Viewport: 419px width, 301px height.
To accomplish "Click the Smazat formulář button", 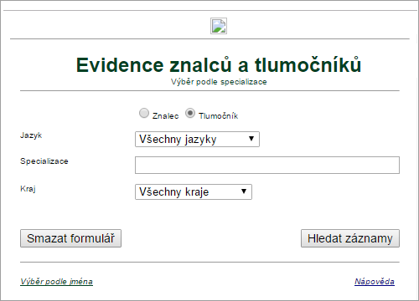I will click(x=70, y=238).
